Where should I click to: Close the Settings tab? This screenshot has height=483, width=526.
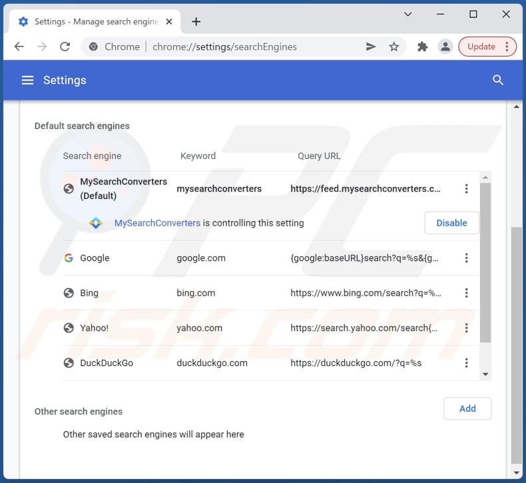169,22
